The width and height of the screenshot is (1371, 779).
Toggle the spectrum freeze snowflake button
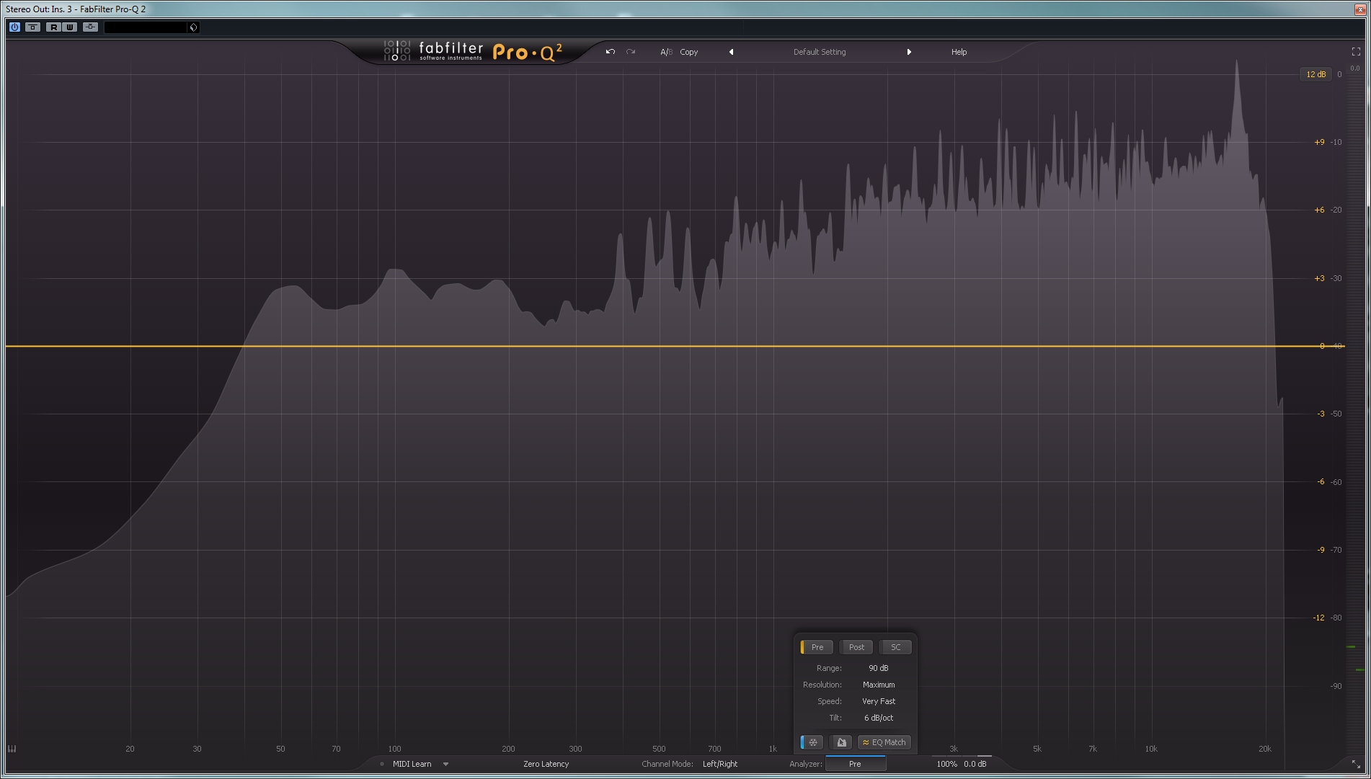[813, 742]
